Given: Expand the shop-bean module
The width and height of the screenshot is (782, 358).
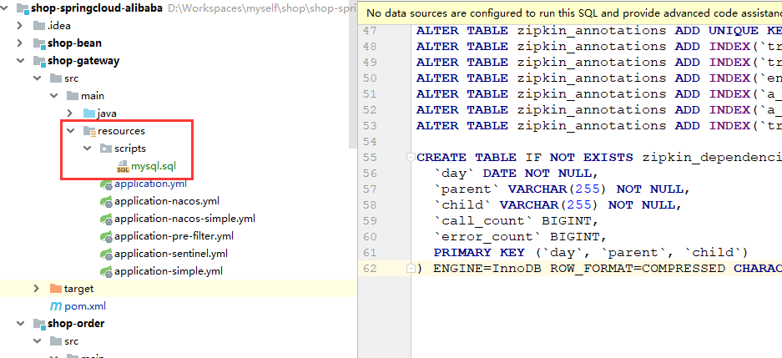Looking at the screenshot, I should tap(20, 43).
